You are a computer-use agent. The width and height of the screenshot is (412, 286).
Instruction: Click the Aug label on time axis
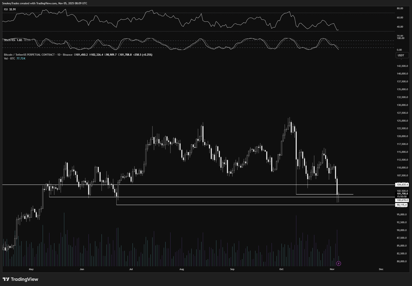click(182, 270)
